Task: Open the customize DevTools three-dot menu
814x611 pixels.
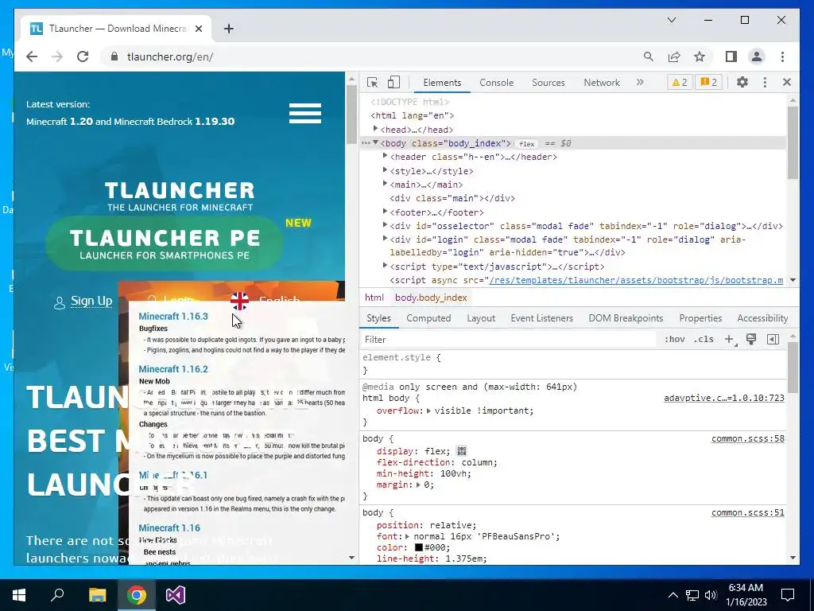Action: tap(765, 82)
